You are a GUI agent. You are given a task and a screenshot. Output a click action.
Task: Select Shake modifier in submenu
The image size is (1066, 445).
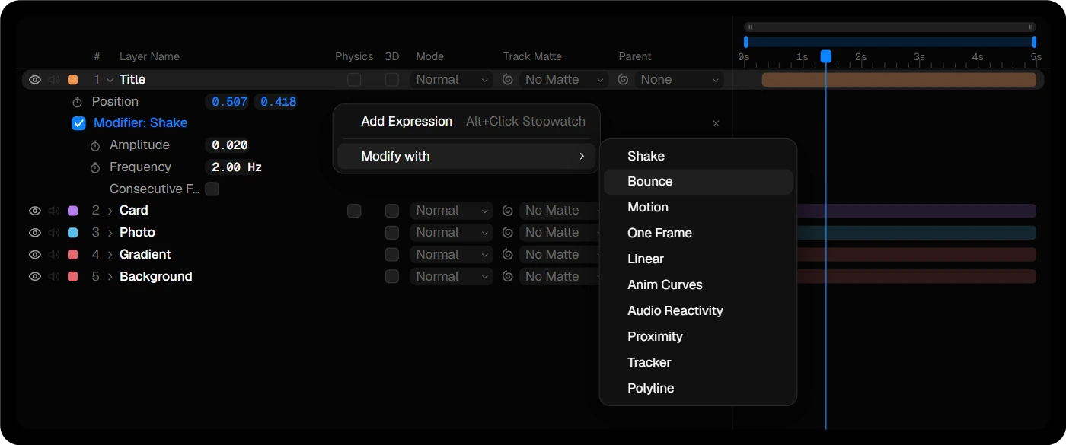click(x=698, y=156)
